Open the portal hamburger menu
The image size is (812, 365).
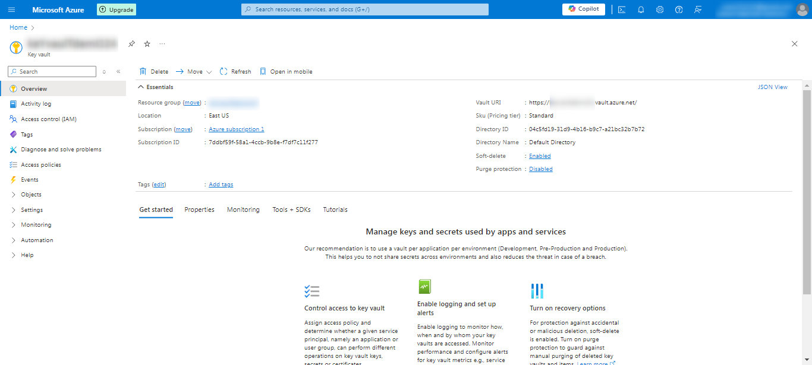point(12,9)
